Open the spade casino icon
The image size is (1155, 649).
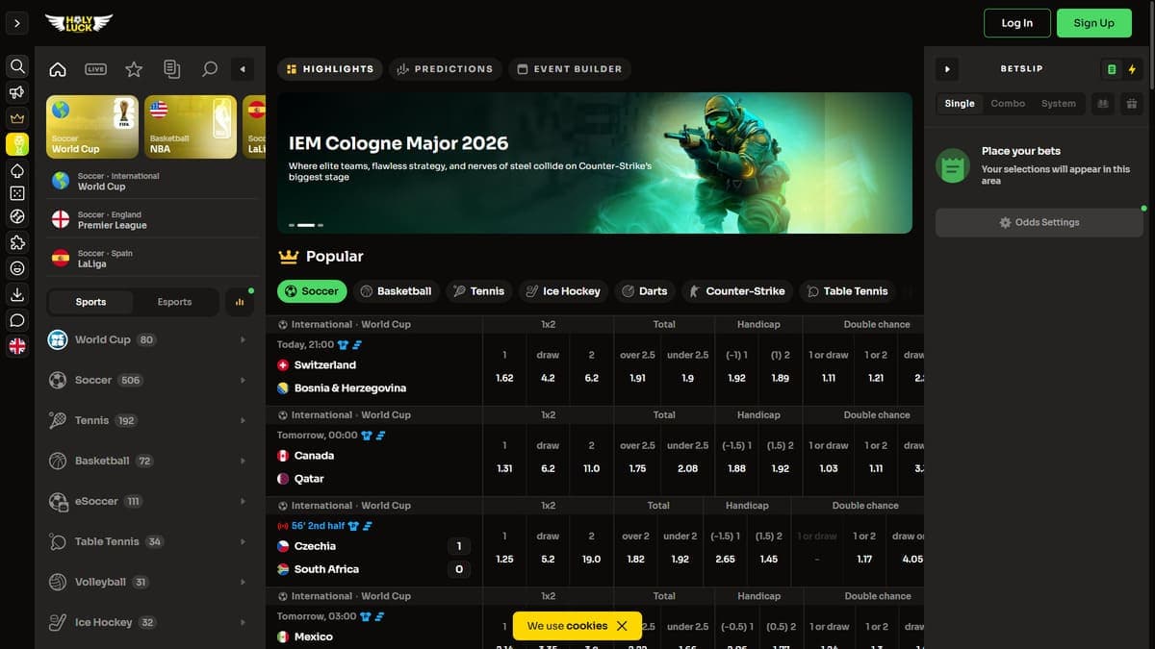pyautogui.click(x=16, y=169)
